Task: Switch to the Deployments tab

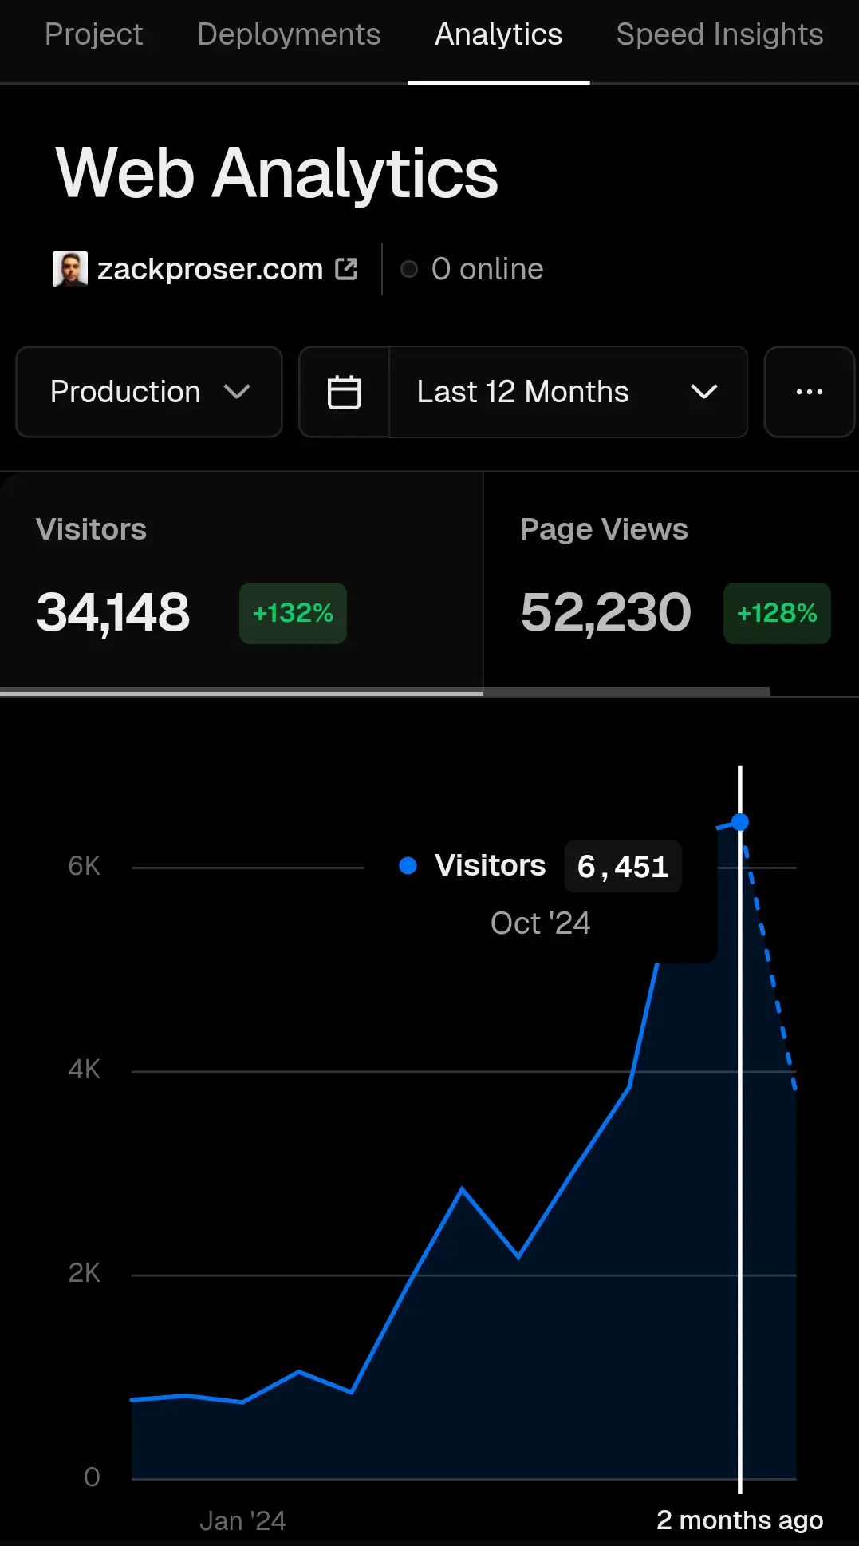Action: [289, 35]
